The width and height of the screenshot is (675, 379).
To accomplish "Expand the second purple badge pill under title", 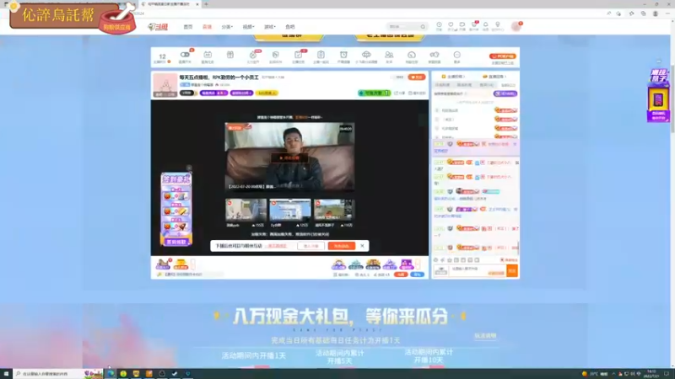I will (242, 93).
